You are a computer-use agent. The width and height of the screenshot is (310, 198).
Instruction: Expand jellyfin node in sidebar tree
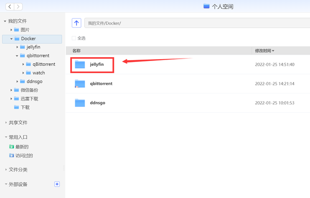[17, 47]
